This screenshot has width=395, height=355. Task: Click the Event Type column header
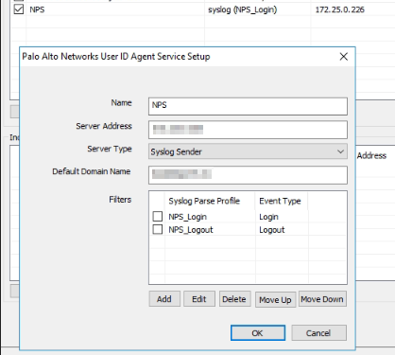tap(281, 201)
